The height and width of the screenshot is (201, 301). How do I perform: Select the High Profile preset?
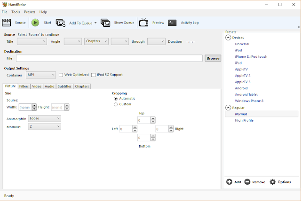click(244, 120)
